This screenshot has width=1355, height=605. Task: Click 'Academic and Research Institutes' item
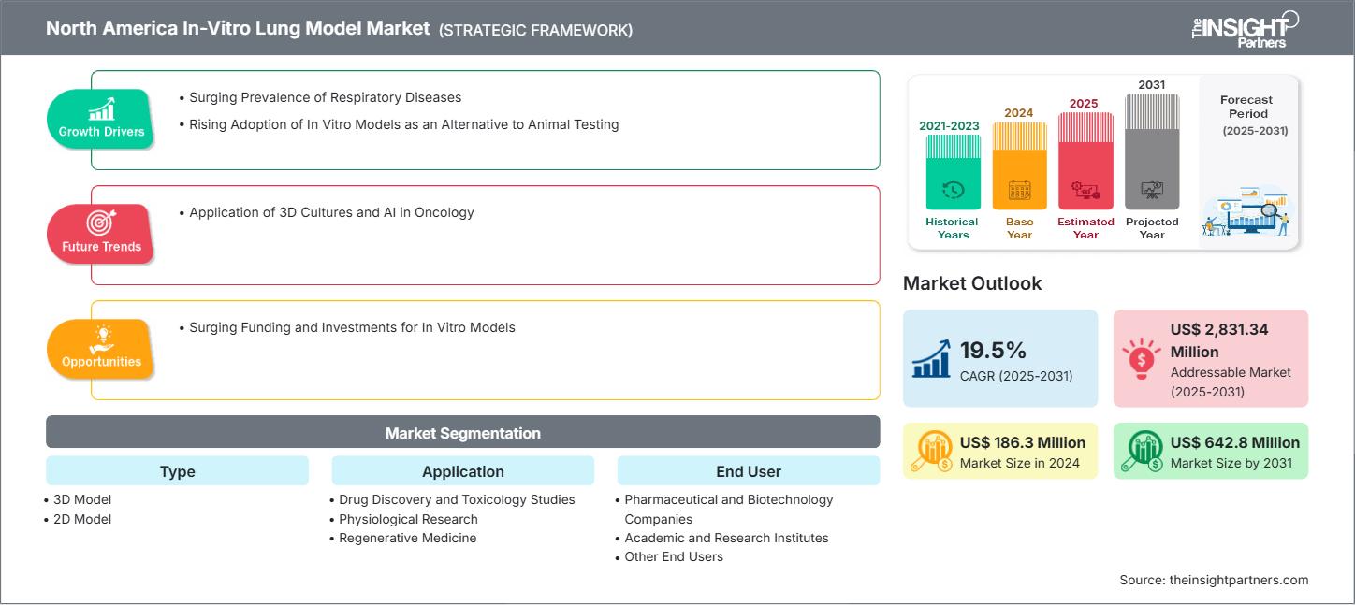pyautogui.click(x=726, y=538)
